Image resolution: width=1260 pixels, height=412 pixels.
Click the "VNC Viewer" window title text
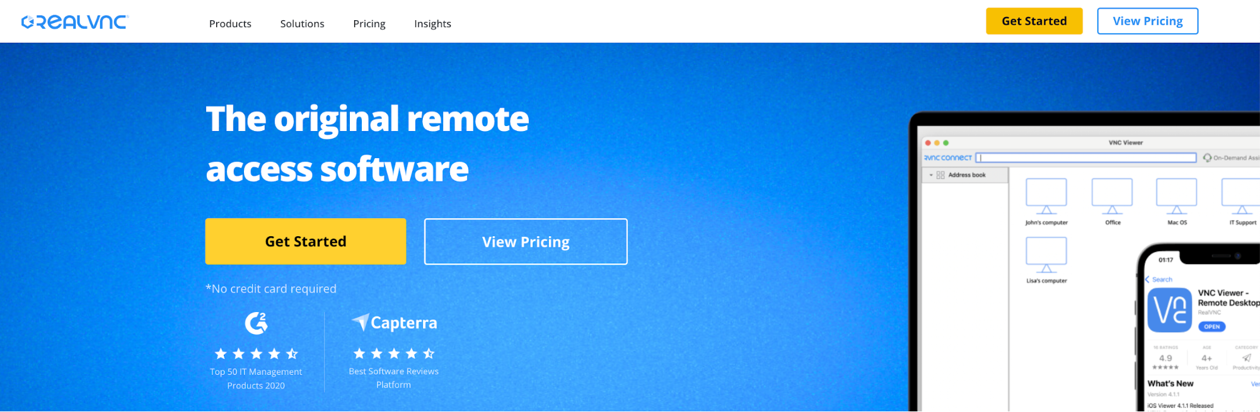(x=1126, y=143)
